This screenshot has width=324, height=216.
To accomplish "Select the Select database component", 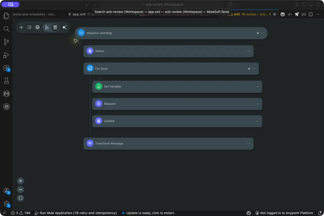I will click(168, 51).
